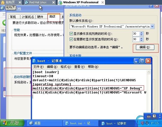The width and height of the screenshot is (162, 127).
Task: Open the 编辑(E) menu in Notepad
Action: (52, 67)
